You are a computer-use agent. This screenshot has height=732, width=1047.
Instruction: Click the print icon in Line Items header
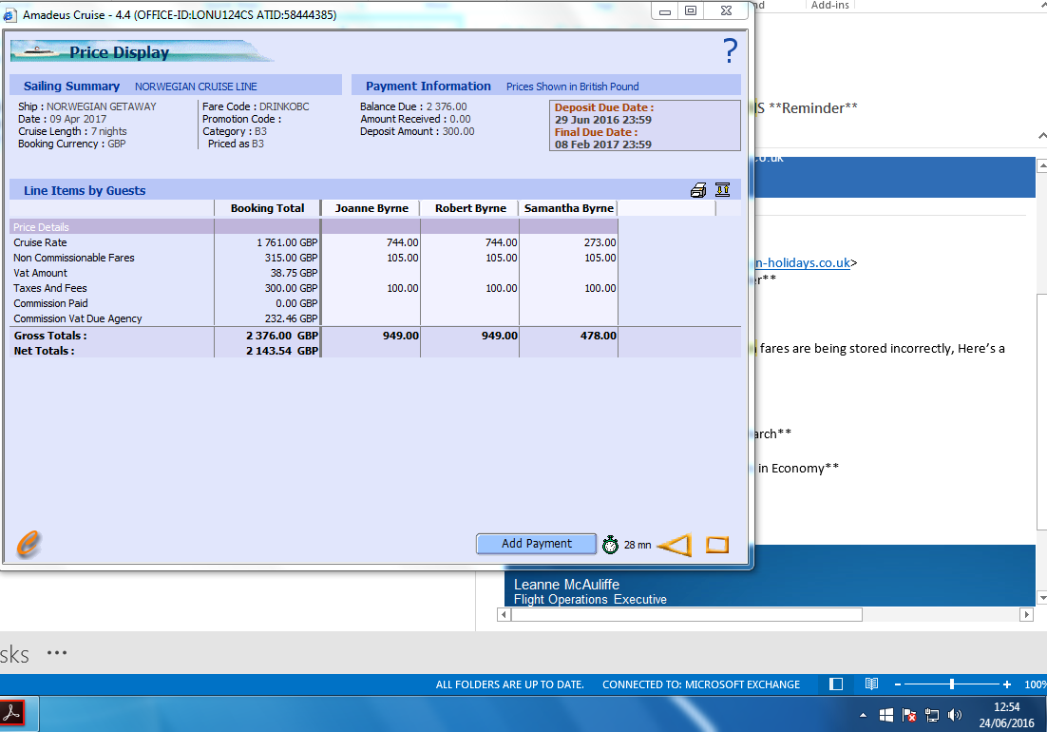pyautogui.click(x=698, y=190)
